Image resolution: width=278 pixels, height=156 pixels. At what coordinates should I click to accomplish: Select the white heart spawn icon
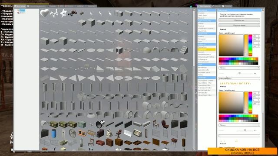[x=44, y=13]
